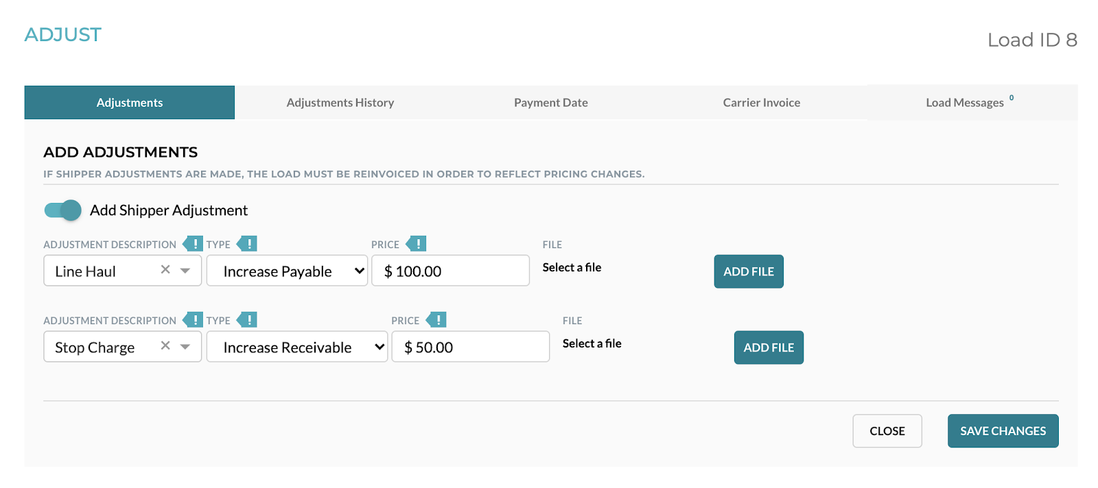The image size is (1098, 488).
Task: Click info icon beside first Type label
Action: tap(247, 244)
